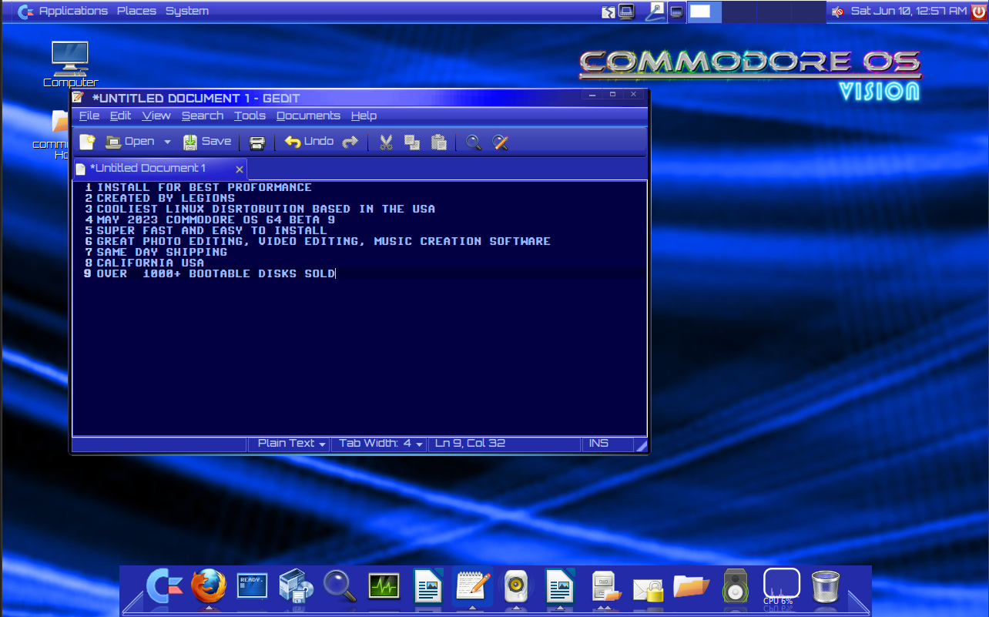Click the network cable icon in panel
This screenshot has height=617, width=989.
coord(655,11)
